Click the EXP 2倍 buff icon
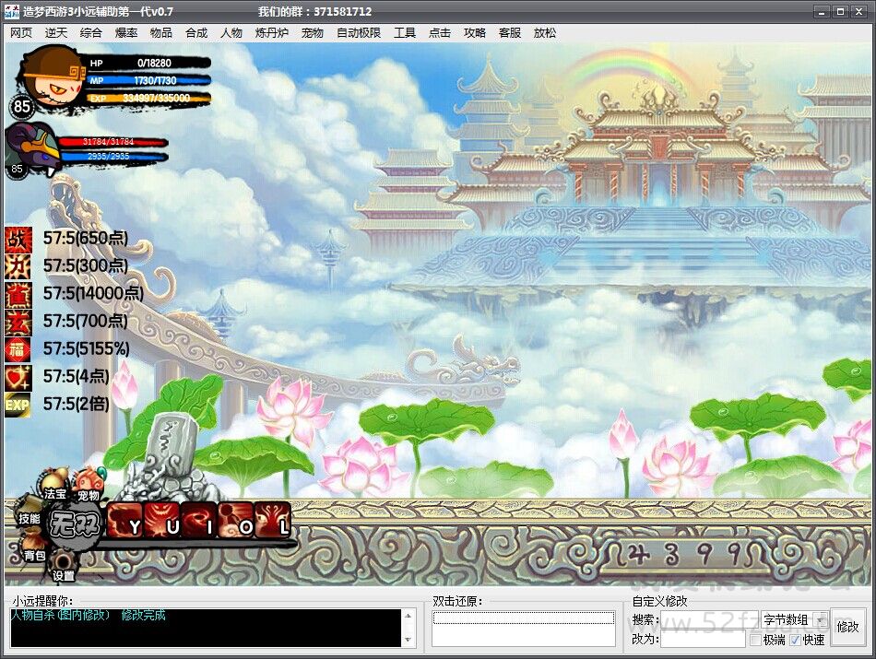Screen dimensions: 876x659 click(18, 405)
